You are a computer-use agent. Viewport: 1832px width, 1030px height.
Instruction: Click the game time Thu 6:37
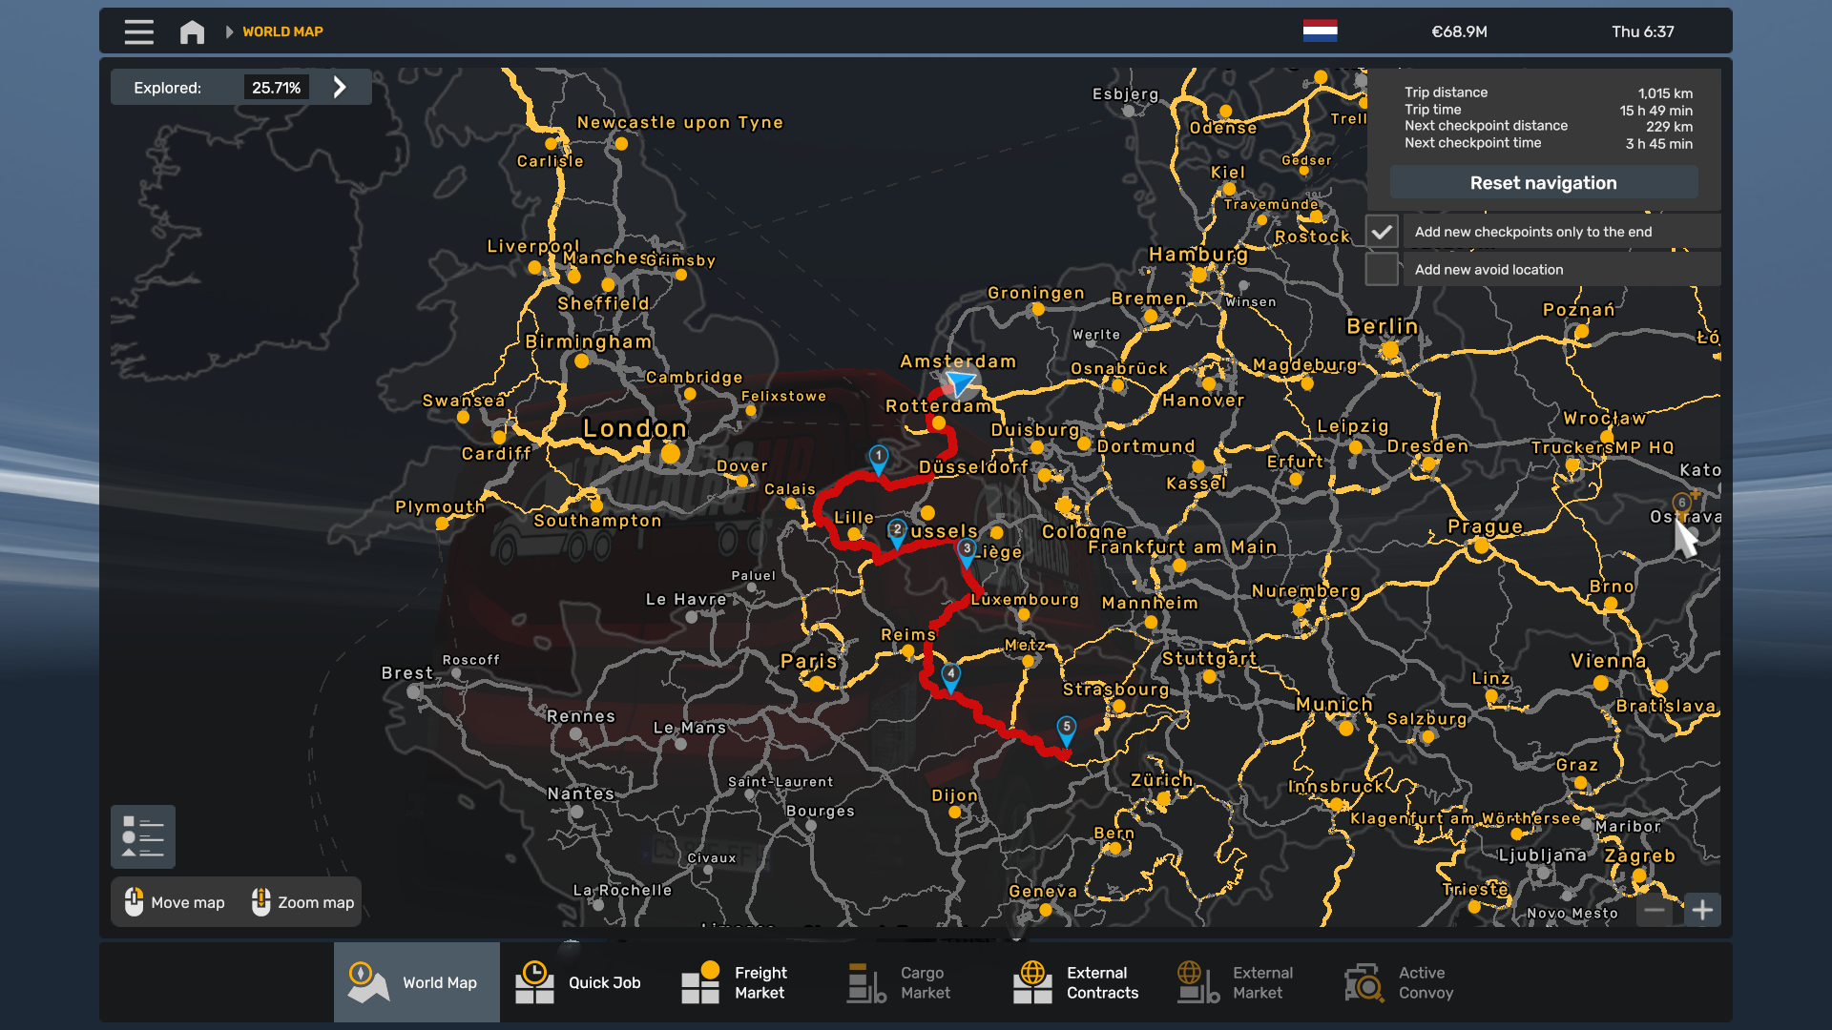point(1643,31)
